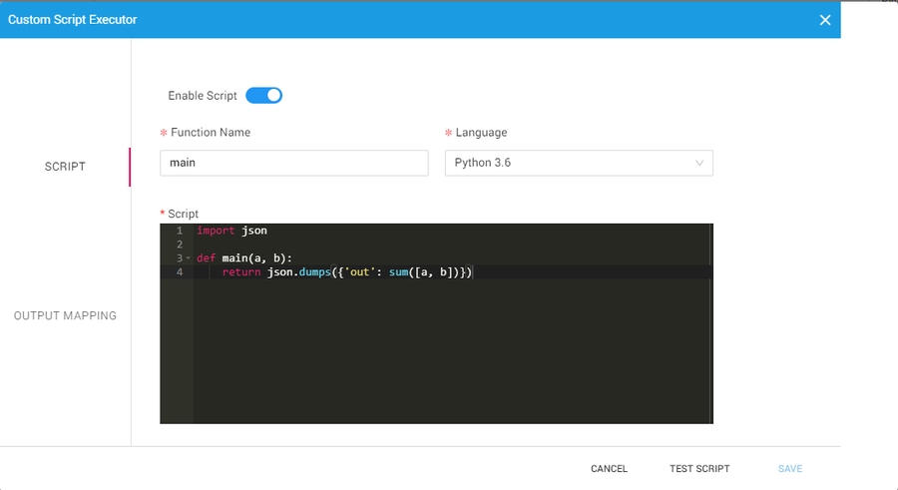Switch to the SCRIPT tab

click(x=65, y=167)
